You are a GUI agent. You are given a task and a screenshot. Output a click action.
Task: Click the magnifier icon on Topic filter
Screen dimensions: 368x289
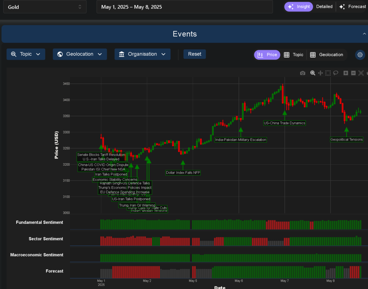point(14,54)
